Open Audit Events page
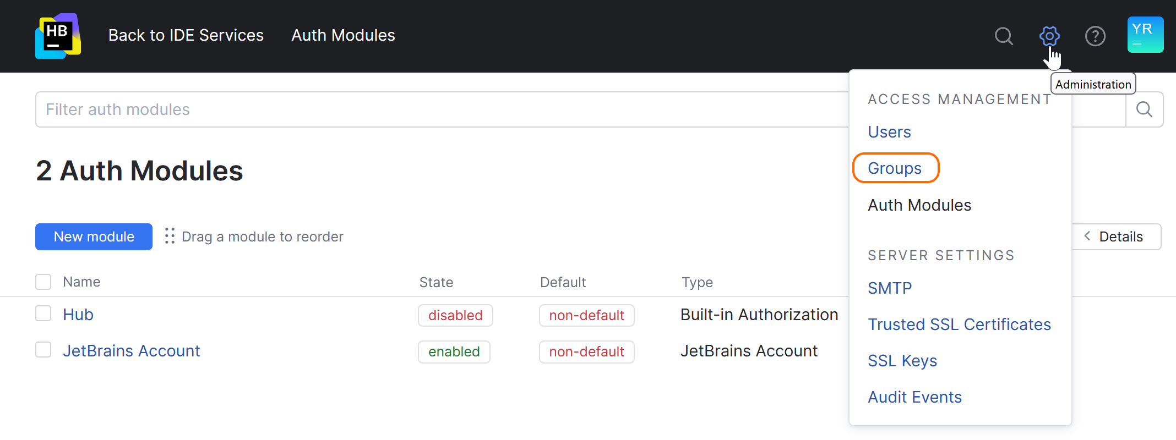 point(914,397)
